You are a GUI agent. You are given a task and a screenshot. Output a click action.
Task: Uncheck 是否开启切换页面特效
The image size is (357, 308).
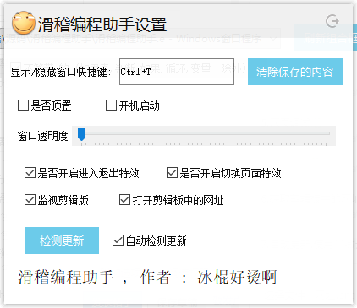coord(172,173)
